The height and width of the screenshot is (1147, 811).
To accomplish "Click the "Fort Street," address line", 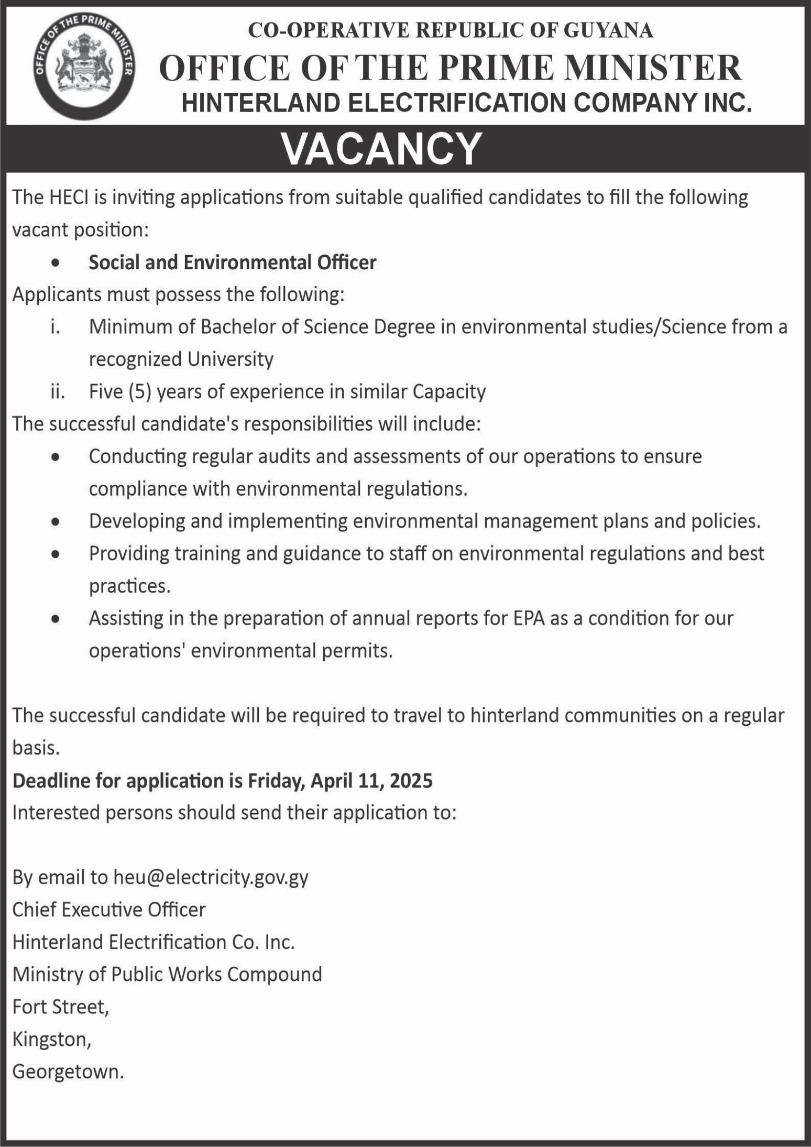I will 61,1007.
